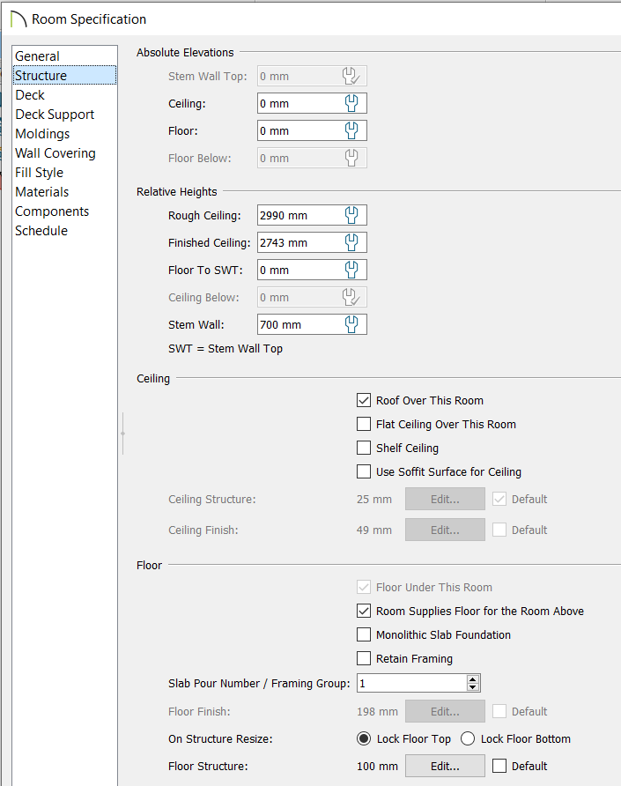The width and height of the screenshot is (621, 786).
Task: Enable Use Soffit Surface for Ceiling
Action: pyautogui.click(x=364, y=471)
